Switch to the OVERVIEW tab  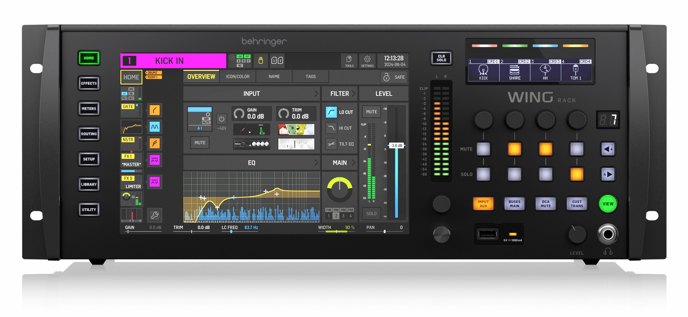(201, 77)
